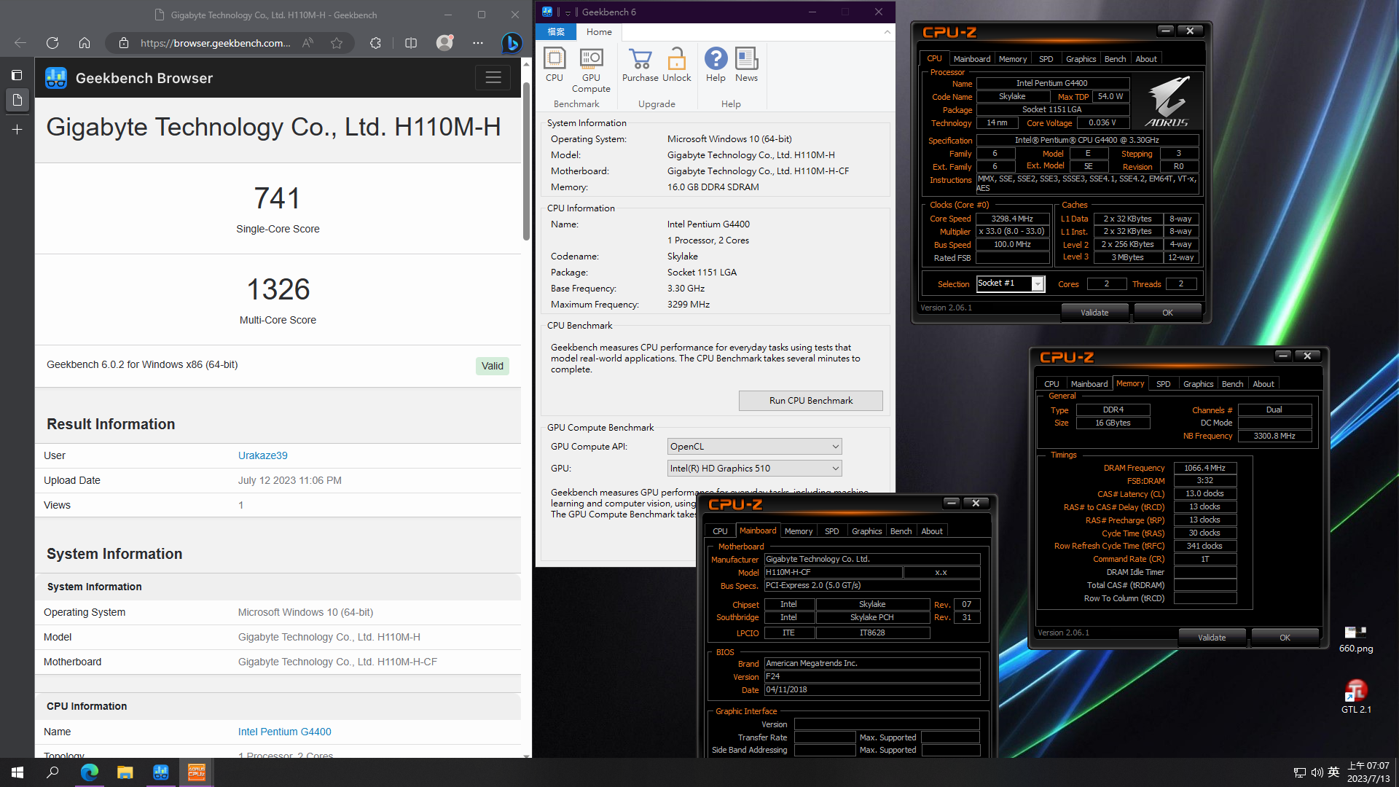The width and height of the screenshot is (1399, 787).
Task: Open Geekbench quick access toolbar dropdown
Action: point(568,12)
